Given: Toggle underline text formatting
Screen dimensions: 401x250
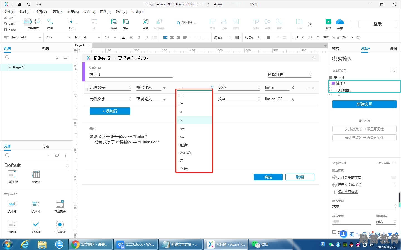Looking at the screenshot, I should [147, 37].
